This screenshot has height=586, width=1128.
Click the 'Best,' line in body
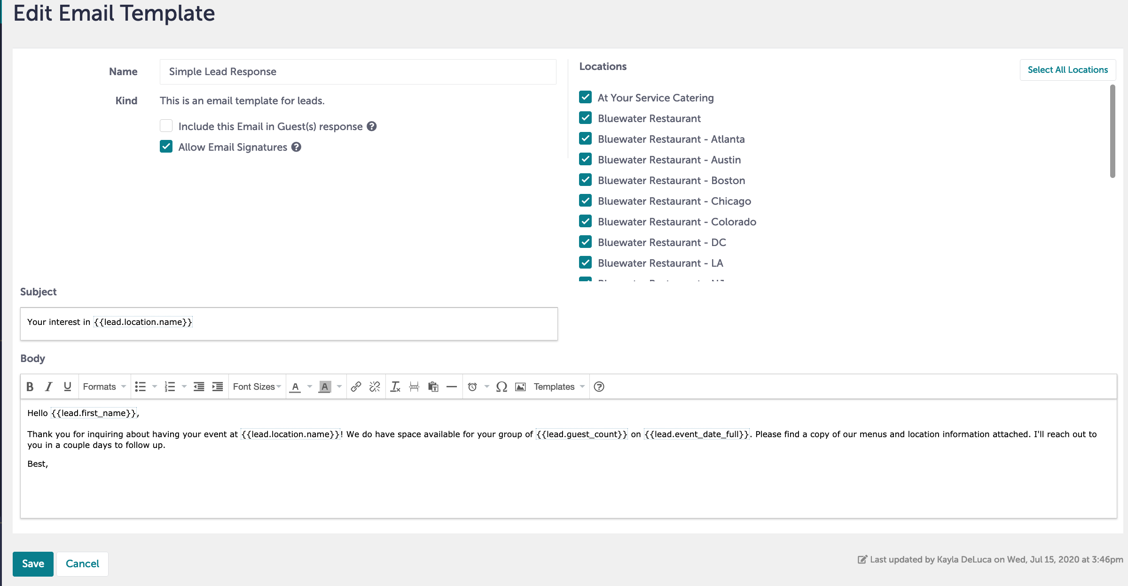(x=38, y=464)
